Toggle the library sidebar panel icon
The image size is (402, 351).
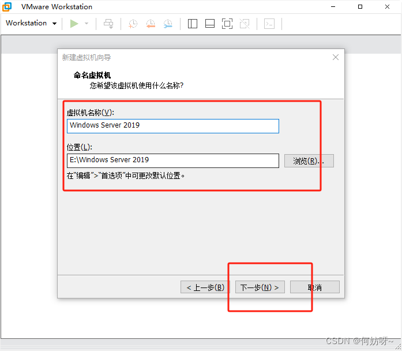tap(193, 24)
